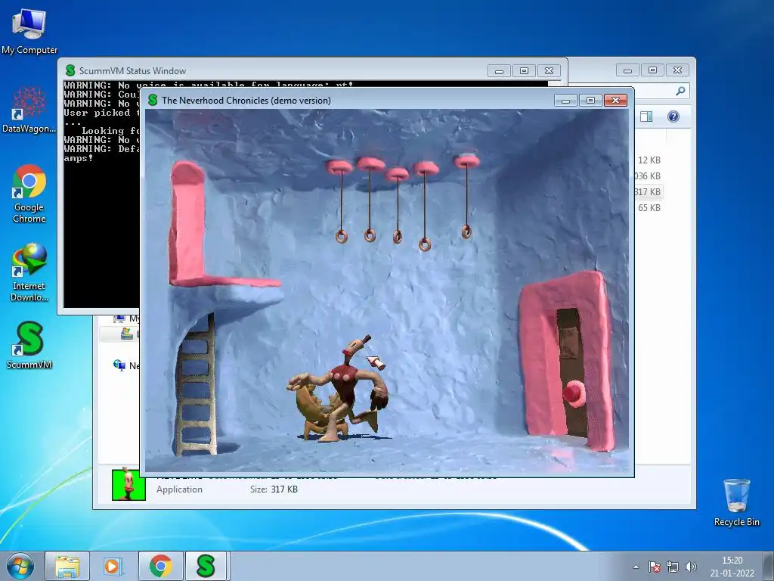Click the red door knob button in game
Image resolution: width=774 pixels, height=581 pixels.
(x=574, y=393)
